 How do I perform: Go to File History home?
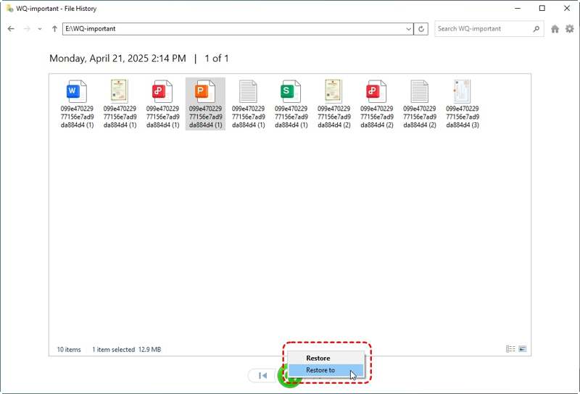click(555, 29)
